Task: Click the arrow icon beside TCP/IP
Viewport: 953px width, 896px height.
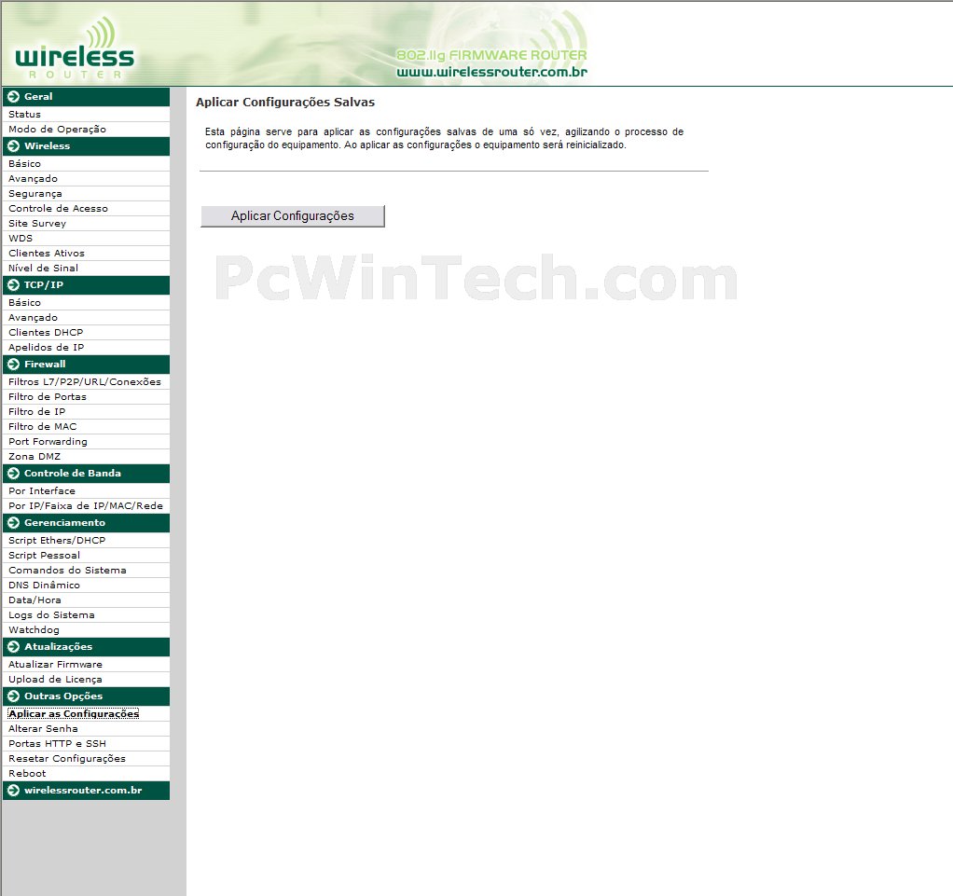Action: point(13,285)
